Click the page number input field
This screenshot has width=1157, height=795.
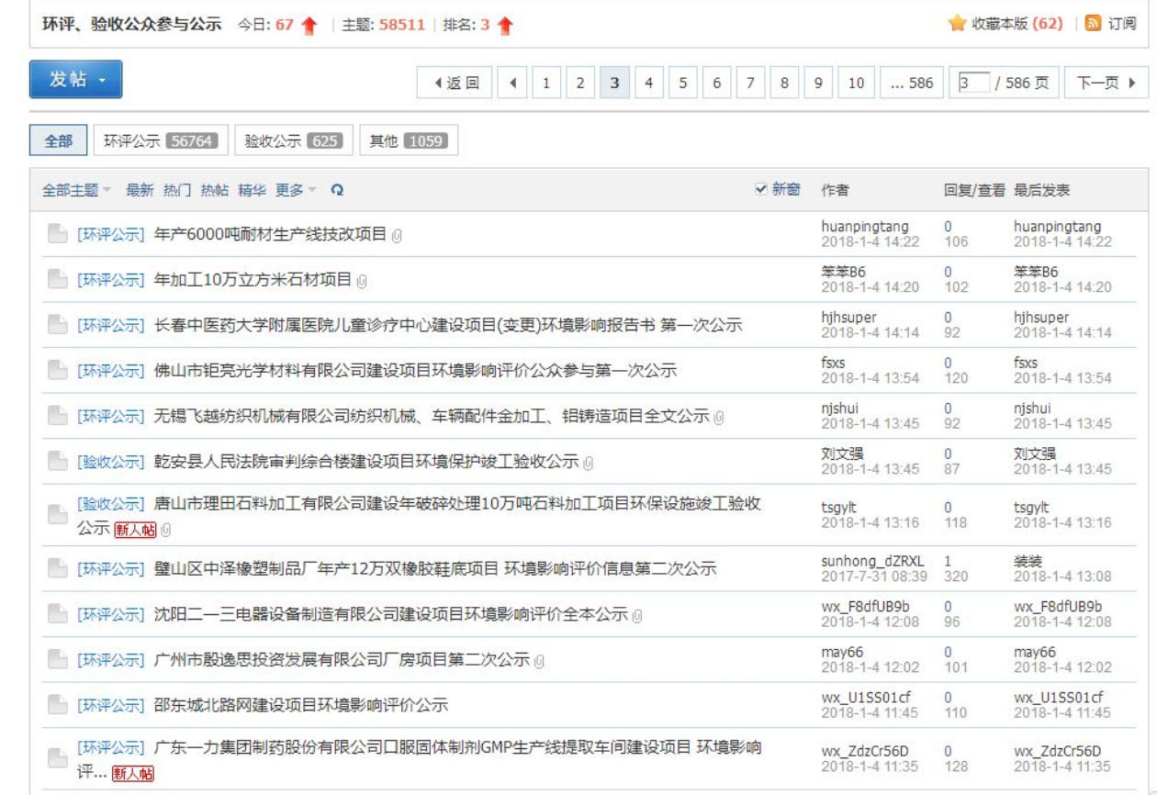pyautogui.click(x=967, y=84)
